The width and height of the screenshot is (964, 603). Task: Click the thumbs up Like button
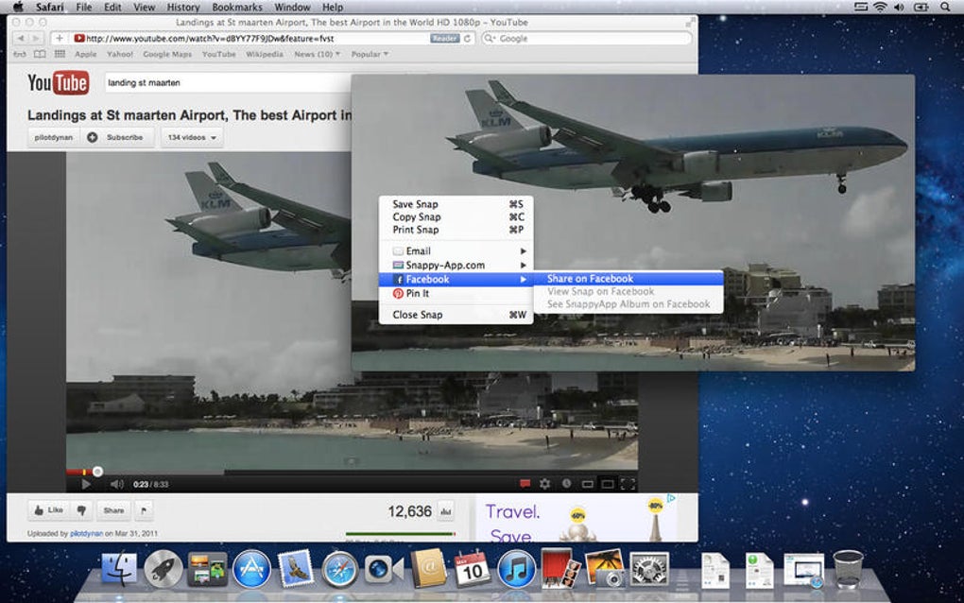click(x=48, y=510)
